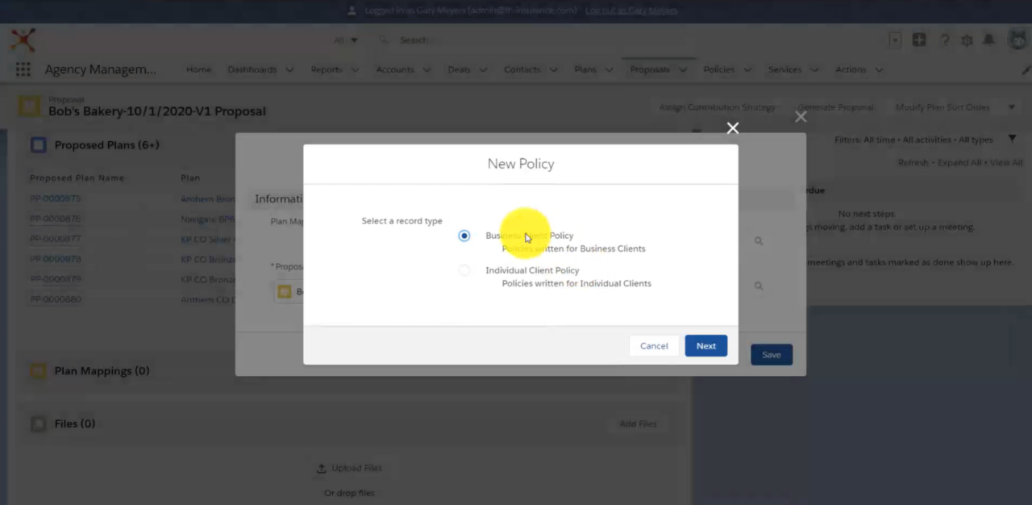Switch to the Home tab
The image size is (1032, 505).
click(198, 69)
